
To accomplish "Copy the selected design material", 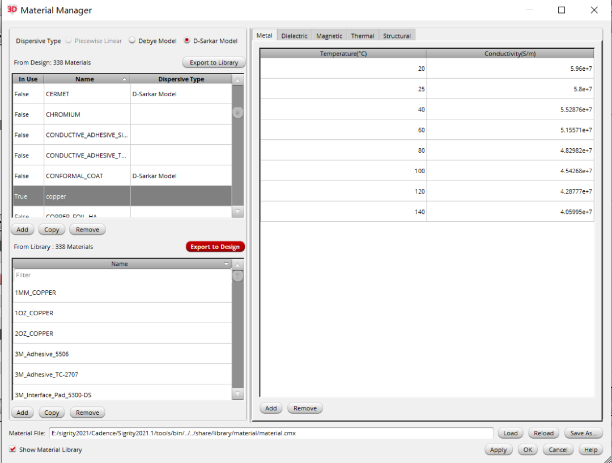I will pyautogui.click(x=52, y=230).
